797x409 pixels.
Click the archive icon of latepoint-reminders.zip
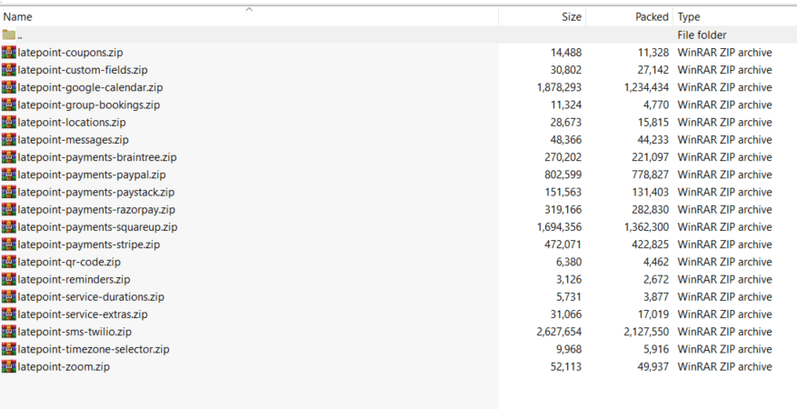pyautogui.click(x=9, y=279)
